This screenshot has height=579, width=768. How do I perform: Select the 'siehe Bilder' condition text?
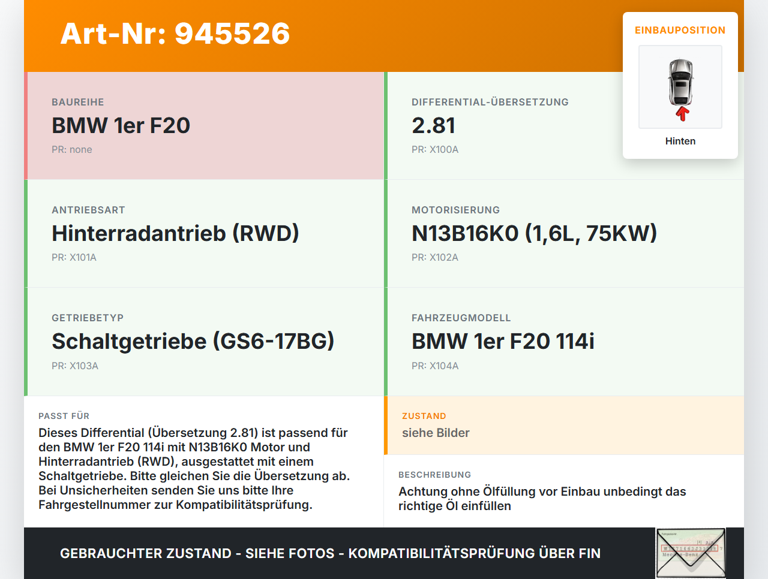click(x=436, y=433)
